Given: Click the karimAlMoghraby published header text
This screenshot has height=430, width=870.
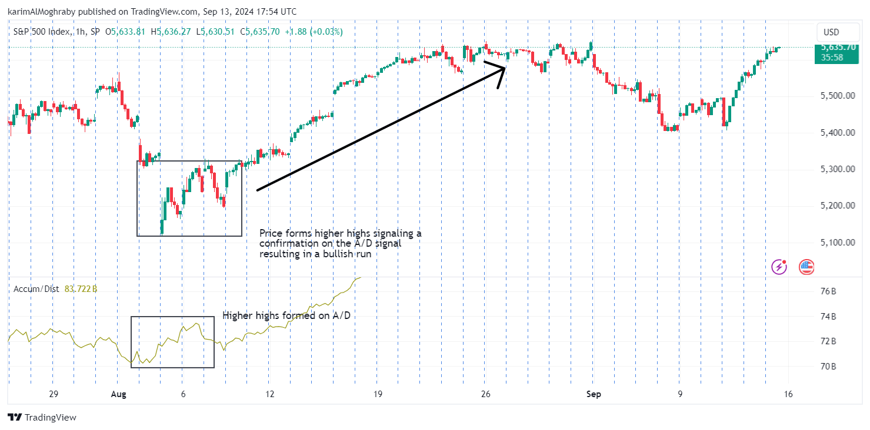Looking at the screenshot, I should click(152, 12).
